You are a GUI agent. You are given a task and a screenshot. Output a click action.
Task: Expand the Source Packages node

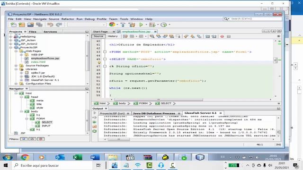point(16,66)
